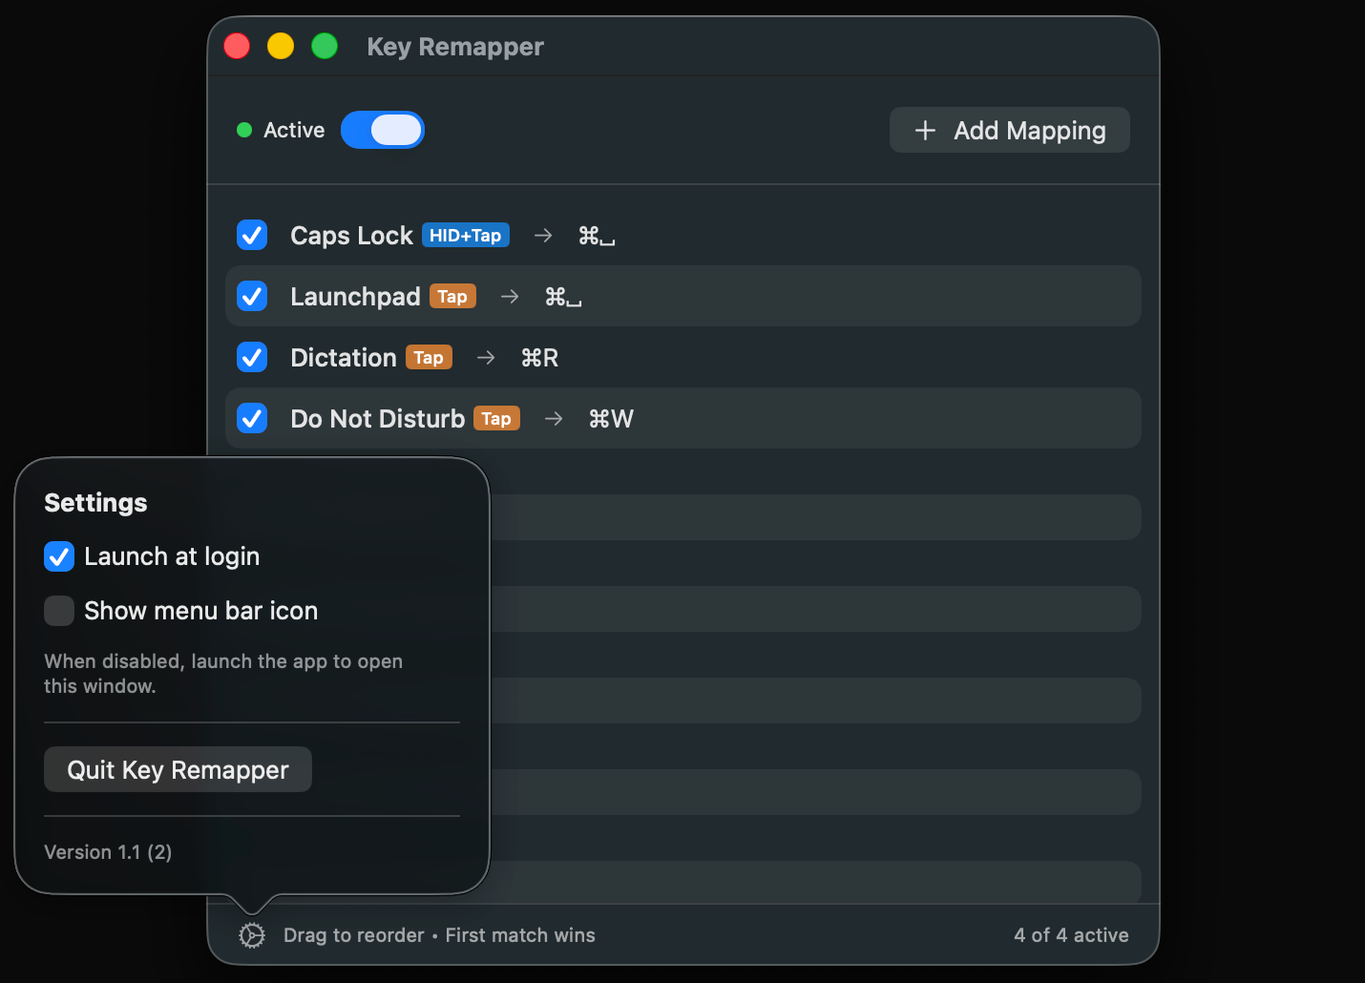Screen dimensions: 1365x983
Task: Click the Tap badge on Launchpad row
Action: [452, 296]
